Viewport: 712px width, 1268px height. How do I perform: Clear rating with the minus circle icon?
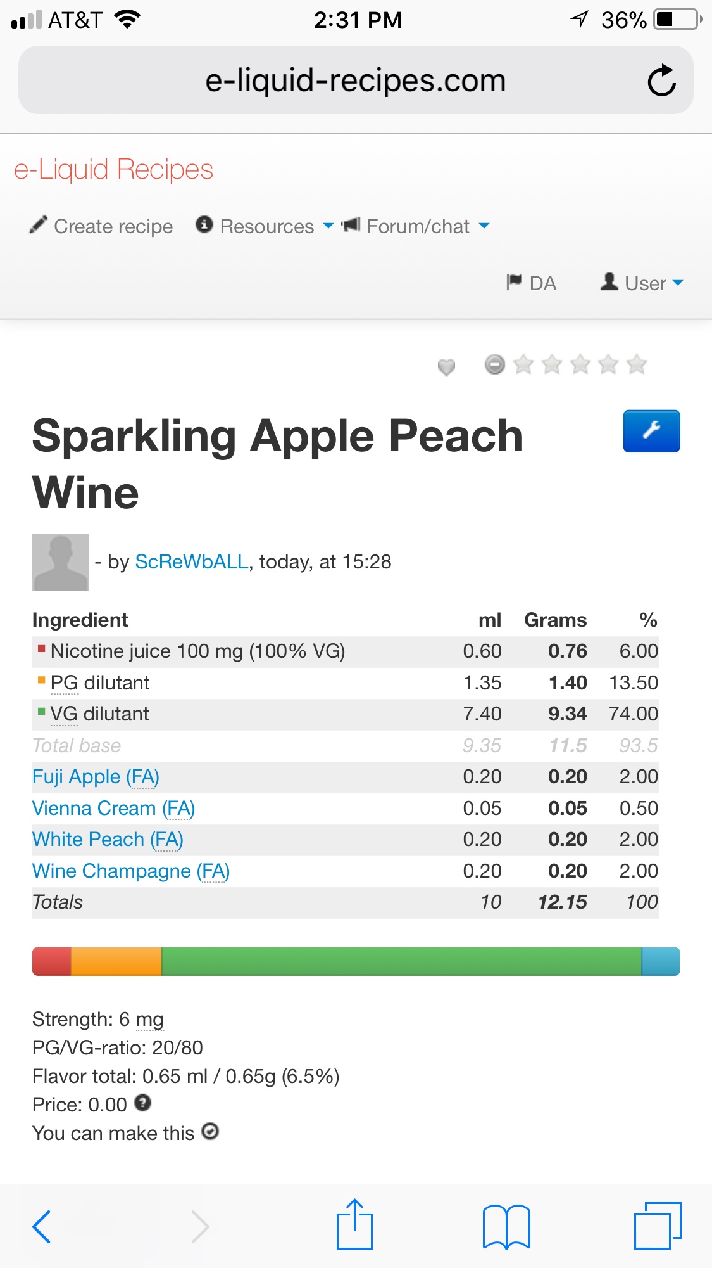pos(495,364)
